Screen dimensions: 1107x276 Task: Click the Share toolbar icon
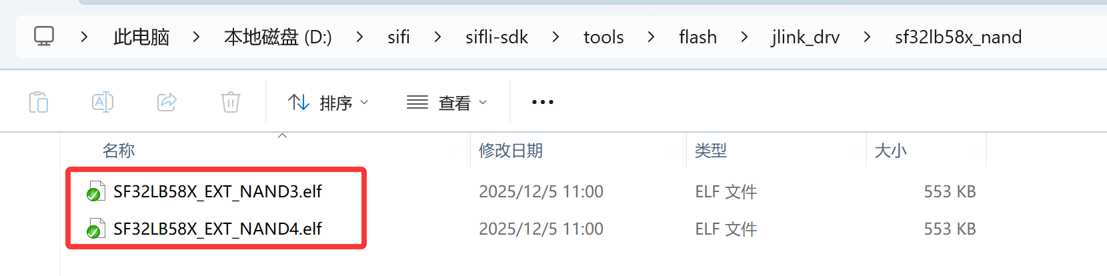(x=167, y=103)
